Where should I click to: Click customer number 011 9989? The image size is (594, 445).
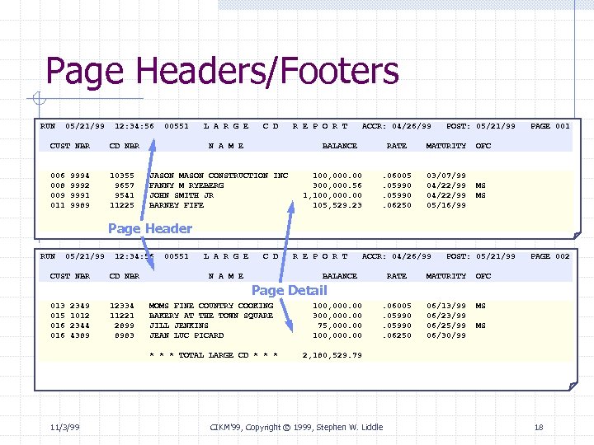70,205
